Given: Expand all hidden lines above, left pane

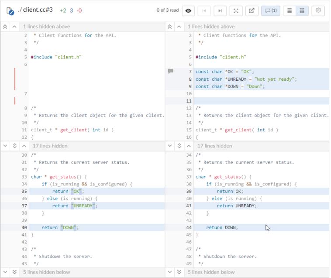Looking at the screenshot, I should point(5,27).
